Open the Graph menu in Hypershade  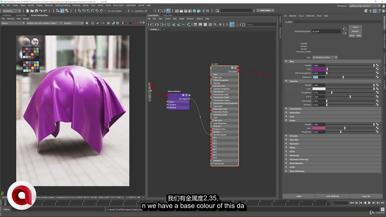point(182,19)
